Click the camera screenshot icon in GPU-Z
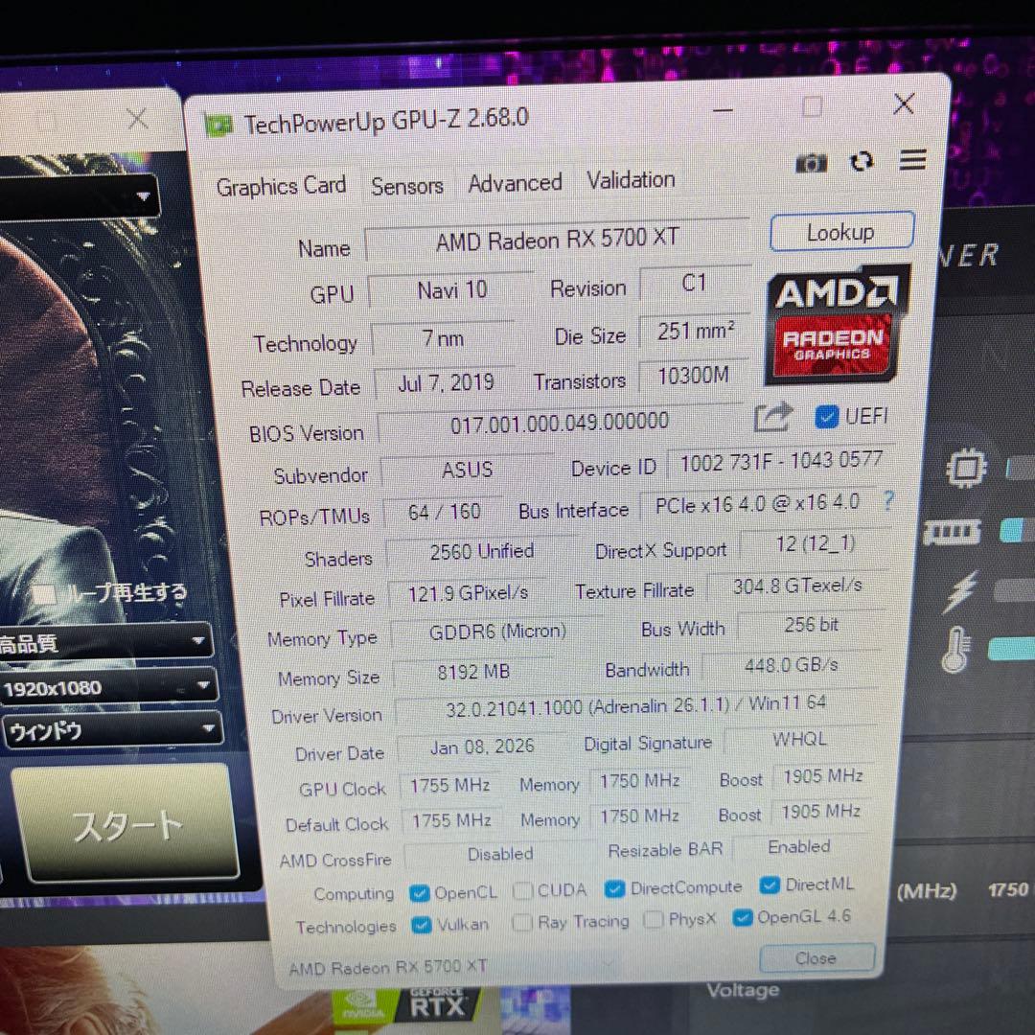Screen dimensions: 1035x1035 [x=811, y=164]
